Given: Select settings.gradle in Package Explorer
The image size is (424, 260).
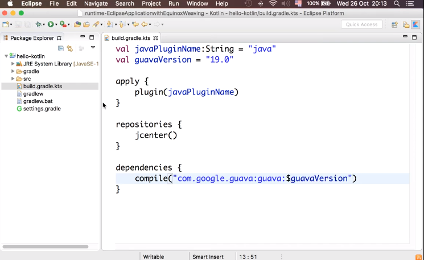Looking at the screenshot, I should [42, 109].
